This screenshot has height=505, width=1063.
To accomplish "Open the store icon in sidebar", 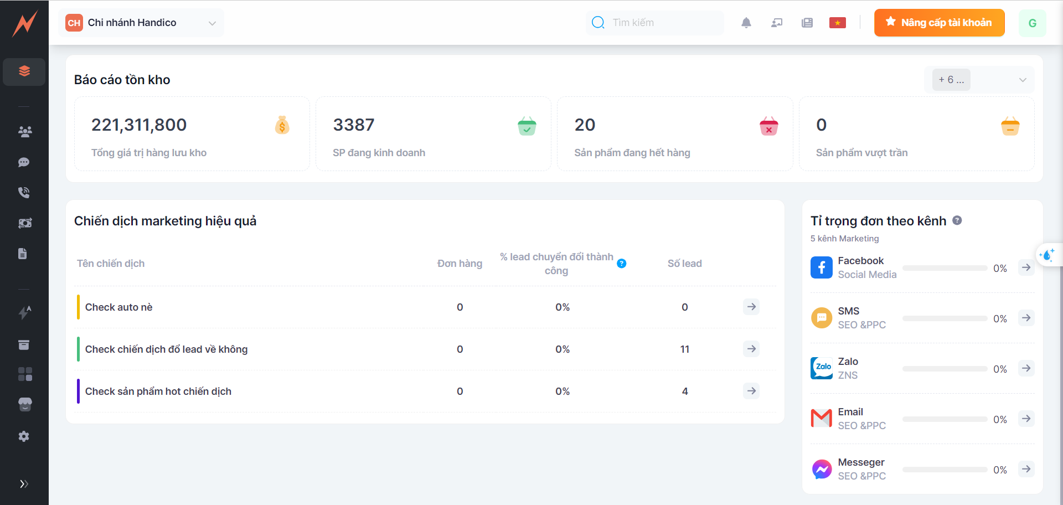I will coord(25,405).
